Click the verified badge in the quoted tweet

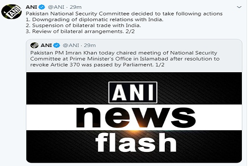[x=56, y=45]
